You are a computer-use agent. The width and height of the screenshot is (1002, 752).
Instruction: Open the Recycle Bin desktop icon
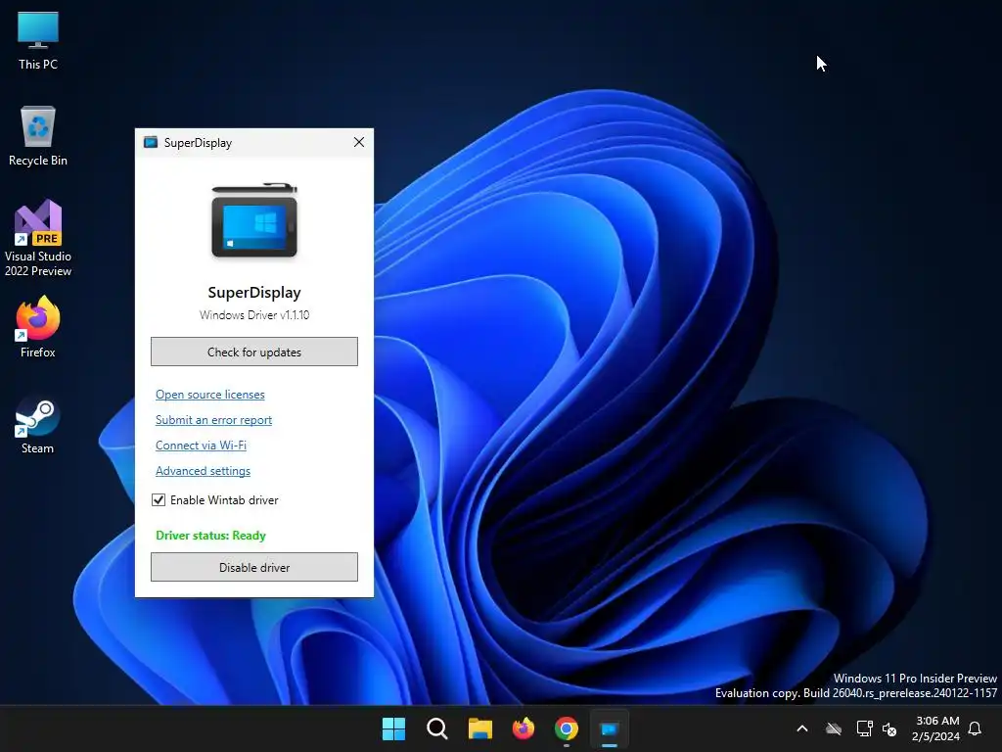point(38,136)
